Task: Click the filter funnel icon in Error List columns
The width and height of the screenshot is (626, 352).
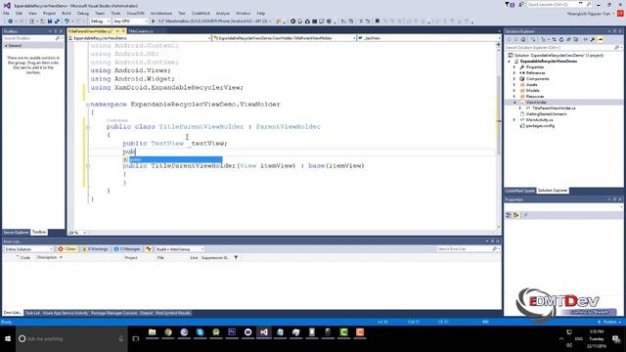Action: 236,258
